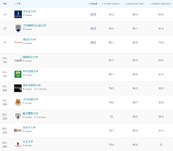
Task: Open 阿尔伯塔大学 link
Action: click(x=30, y=71)
